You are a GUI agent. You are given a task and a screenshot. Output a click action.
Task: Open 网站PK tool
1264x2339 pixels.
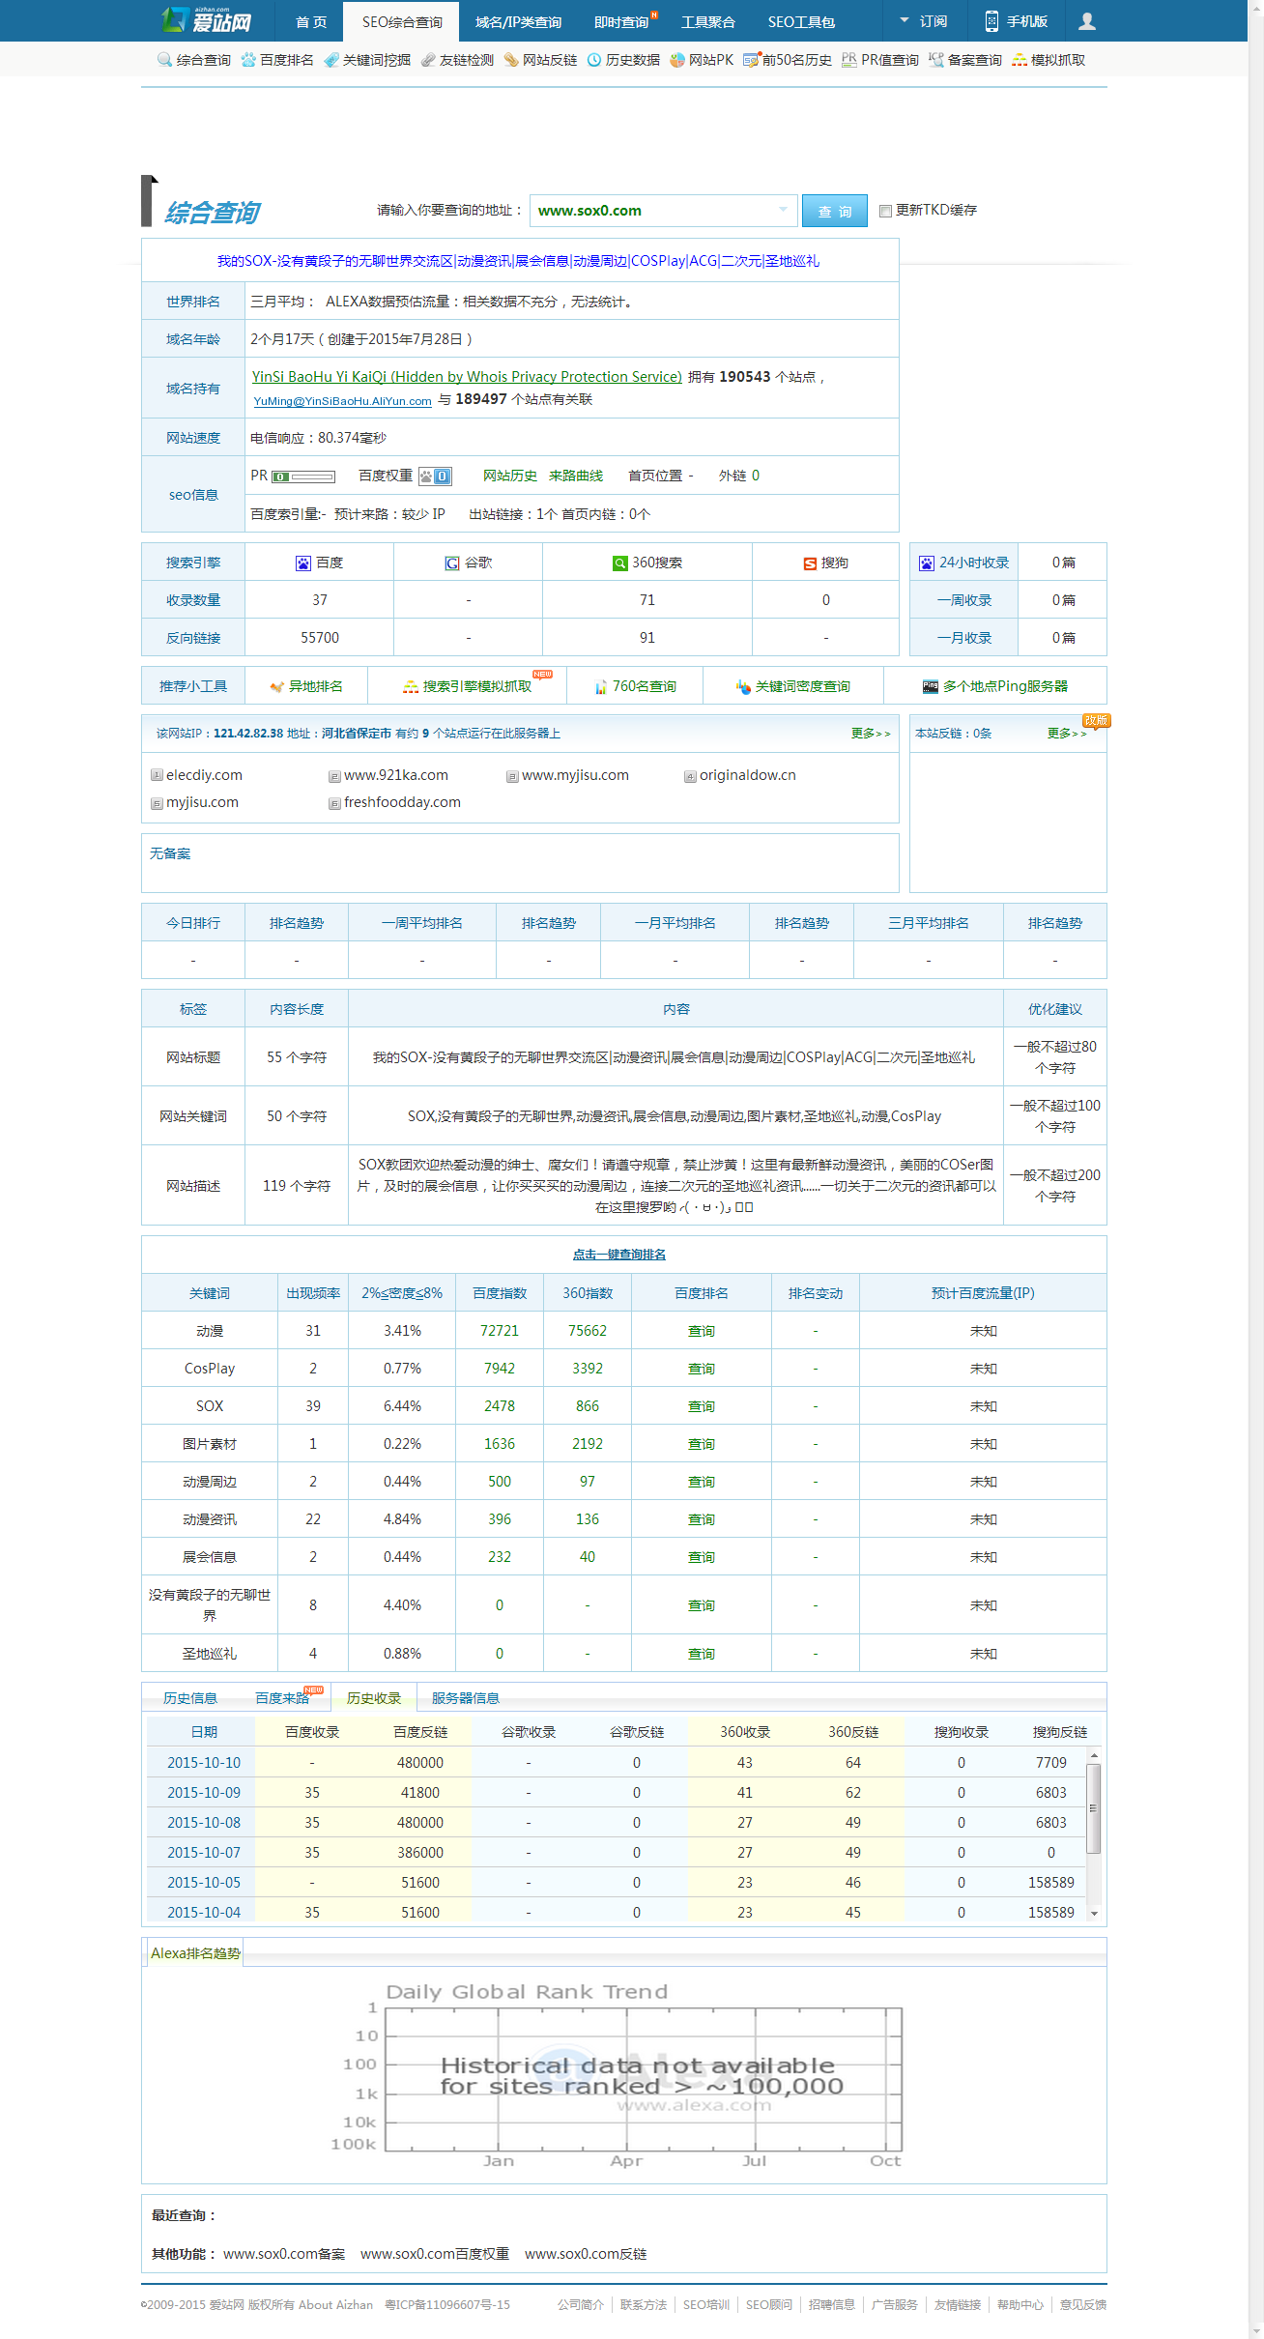tap(702, 60)
